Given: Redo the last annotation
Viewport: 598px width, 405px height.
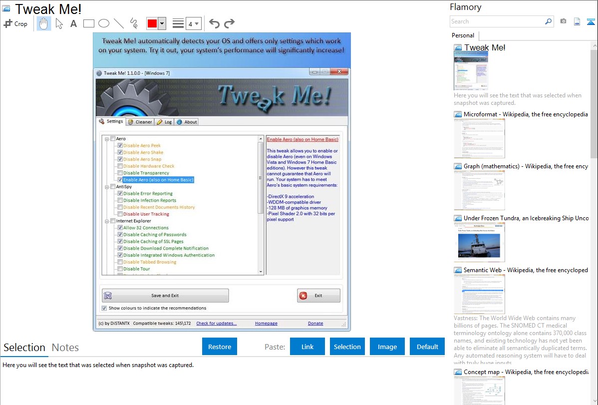Looking at the screenshot, I should coord(229,23).
